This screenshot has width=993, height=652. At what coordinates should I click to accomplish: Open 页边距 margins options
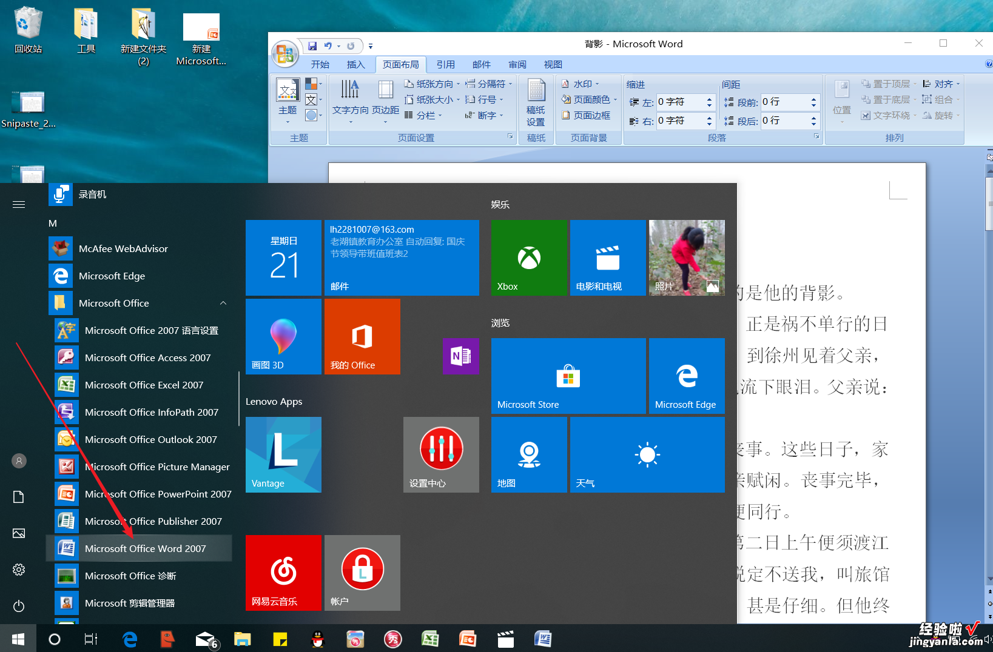tap(385, 101)
